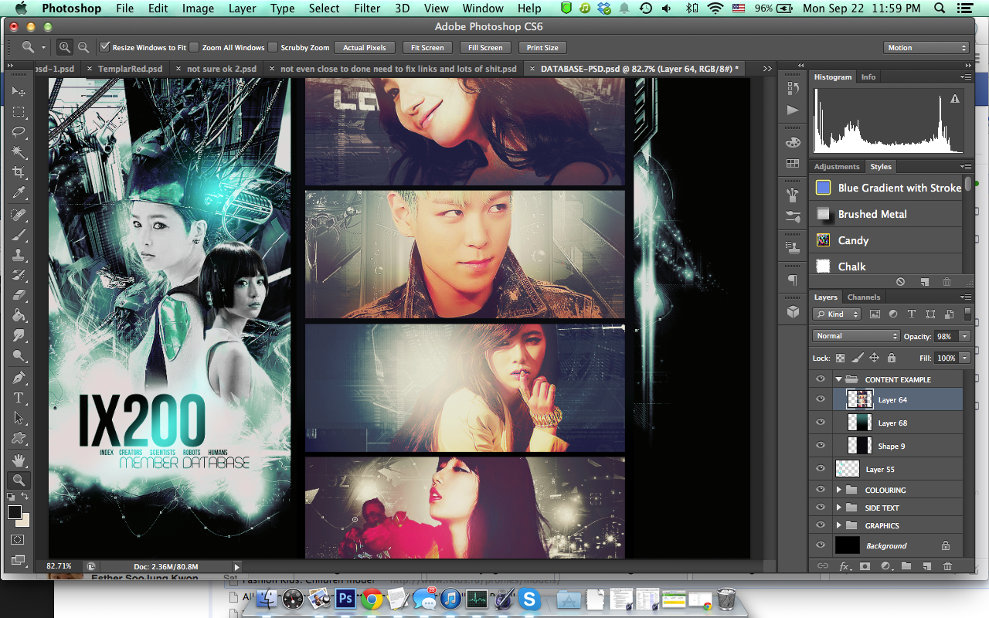Collapse the CONTENT EXAMPLE group
The width and height of the screenshot is (989, 618).
838,379
